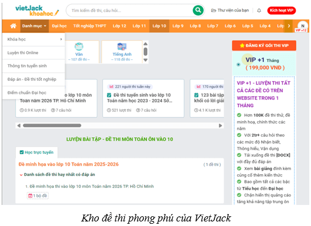Click the chart icon by 170 người thi
This screenshot has height=226, width=311.
point(198,87)
